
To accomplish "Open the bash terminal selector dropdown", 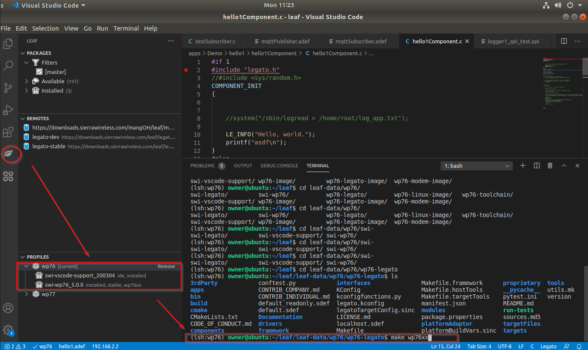I will (x=477, y=166).
